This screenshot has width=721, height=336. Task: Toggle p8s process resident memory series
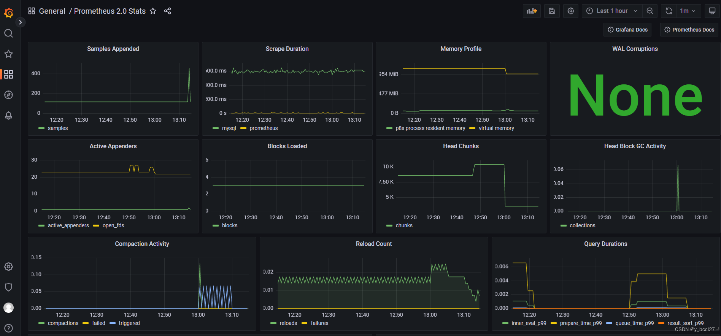(x=430, y=128)
